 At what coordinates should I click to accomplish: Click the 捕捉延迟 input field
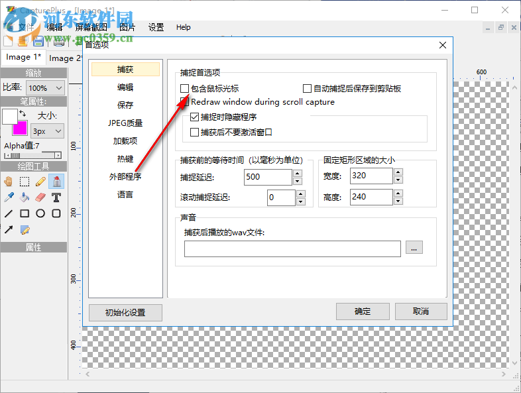coord(268,177)
